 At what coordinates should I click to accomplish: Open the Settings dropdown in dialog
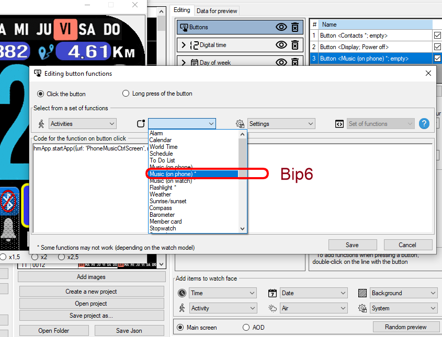[x=281, y=124]
